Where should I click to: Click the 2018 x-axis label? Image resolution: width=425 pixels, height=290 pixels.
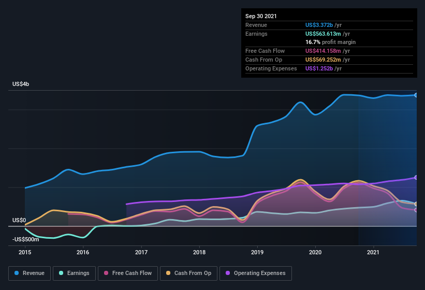199,252
